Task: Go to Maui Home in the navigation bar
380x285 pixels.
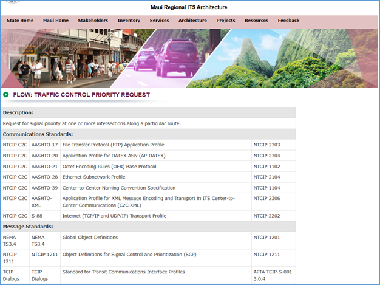Action: click(x=56, y=21)
